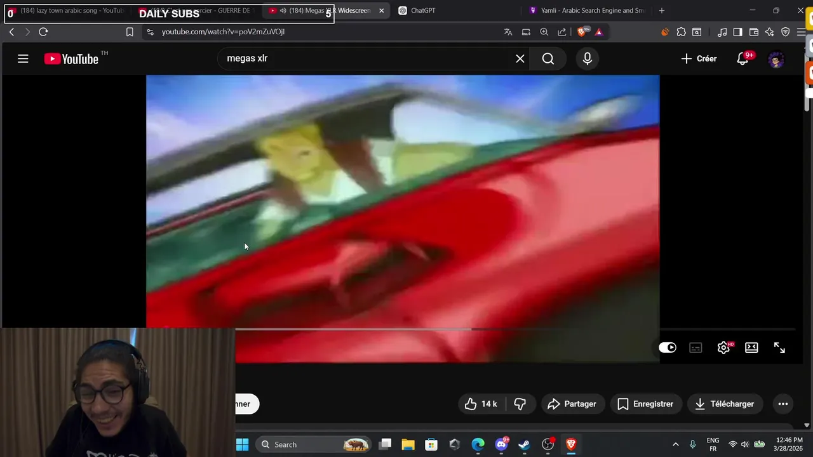Toggle the browser sidebar panel

pos(737,32)
